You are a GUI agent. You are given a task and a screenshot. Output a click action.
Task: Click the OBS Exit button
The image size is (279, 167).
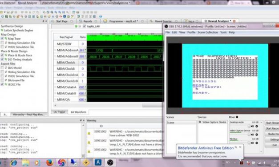(272, 145)
